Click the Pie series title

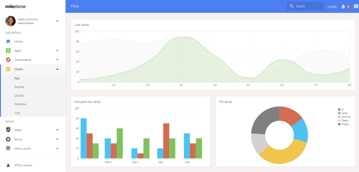[226, 102]
